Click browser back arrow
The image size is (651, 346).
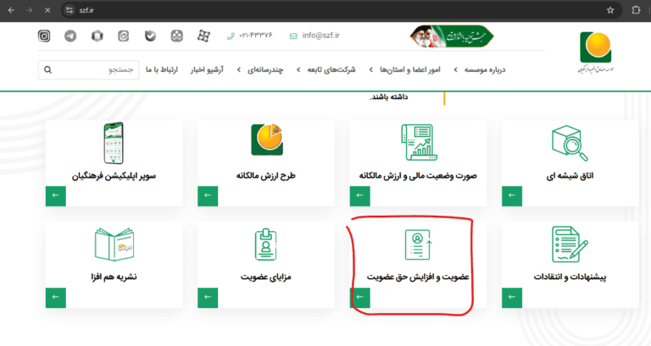[11, 10]
